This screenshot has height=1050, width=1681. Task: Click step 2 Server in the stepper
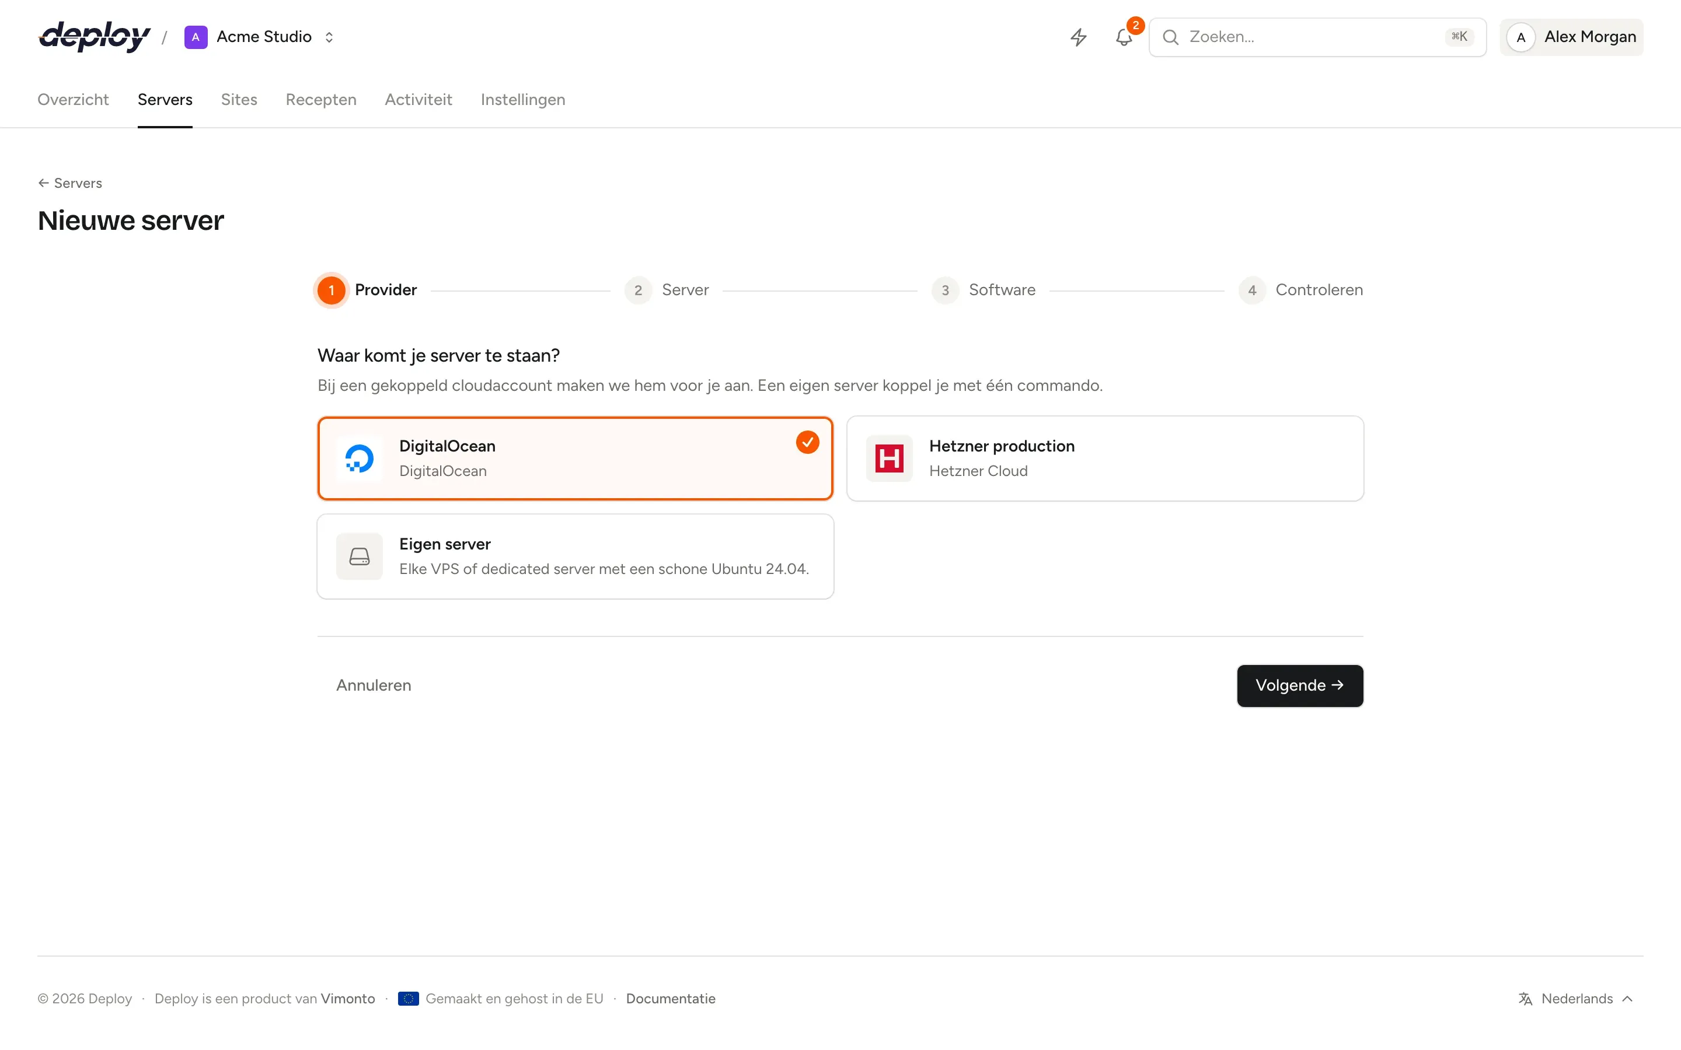tap(666, 290)
